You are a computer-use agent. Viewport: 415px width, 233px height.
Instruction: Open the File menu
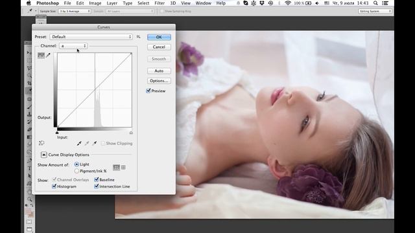67,3
